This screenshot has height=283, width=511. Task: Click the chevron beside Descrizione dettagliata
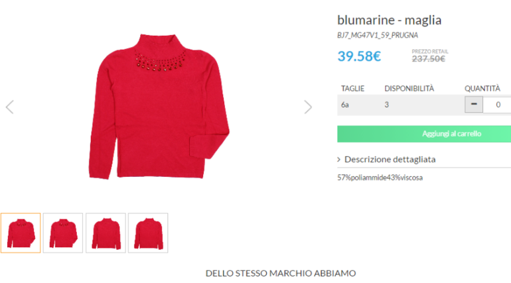[x=338, y=159]
